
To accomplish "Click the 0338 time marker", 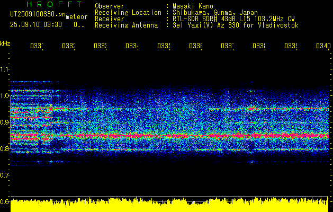I will coord(259,46).
